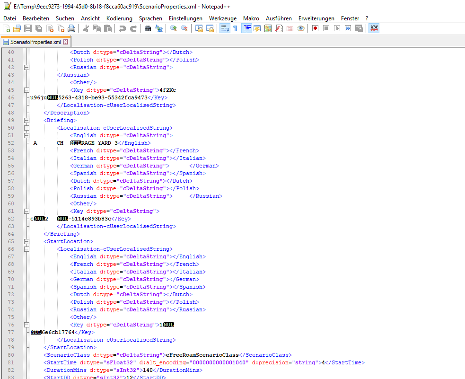
Task: Click the Undo arrow icon
Action: (x=123, y=28)
